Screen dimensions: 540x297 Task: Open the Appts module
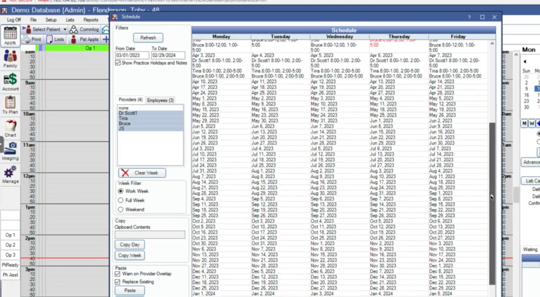10,36
